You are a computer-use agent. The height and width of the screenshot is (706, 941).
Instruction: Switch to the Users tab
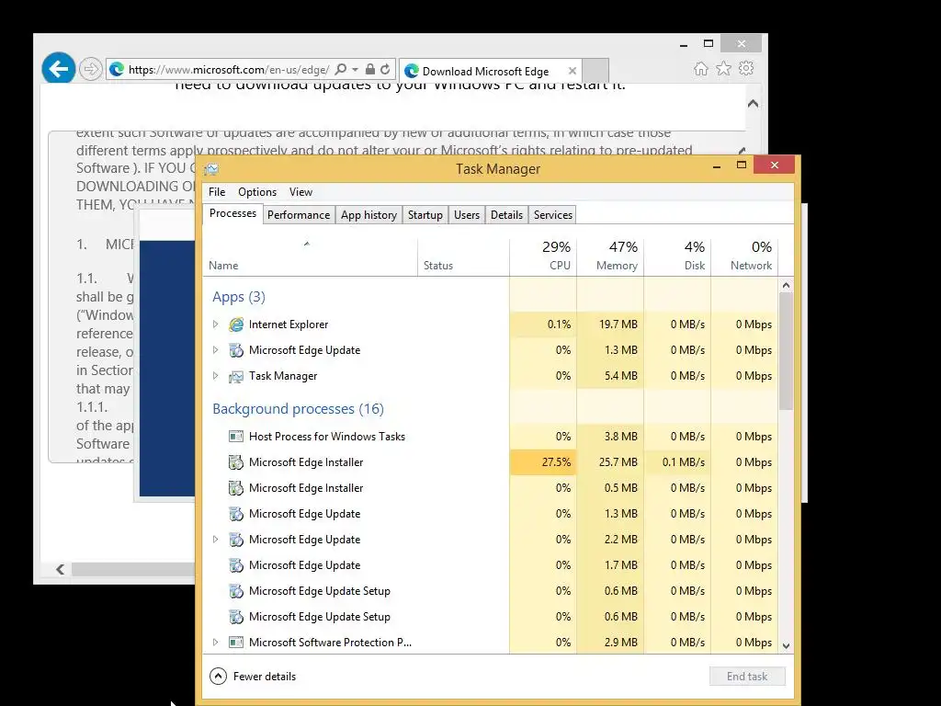coord(466,215)
